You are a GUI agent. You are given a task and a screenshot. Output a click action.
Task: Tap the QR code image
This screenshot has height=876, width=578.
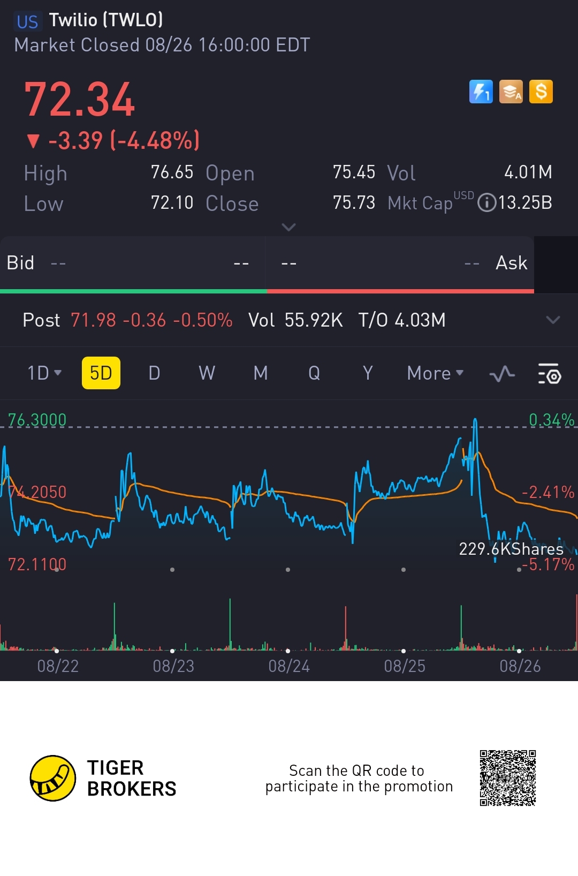(x=508, y=778)
